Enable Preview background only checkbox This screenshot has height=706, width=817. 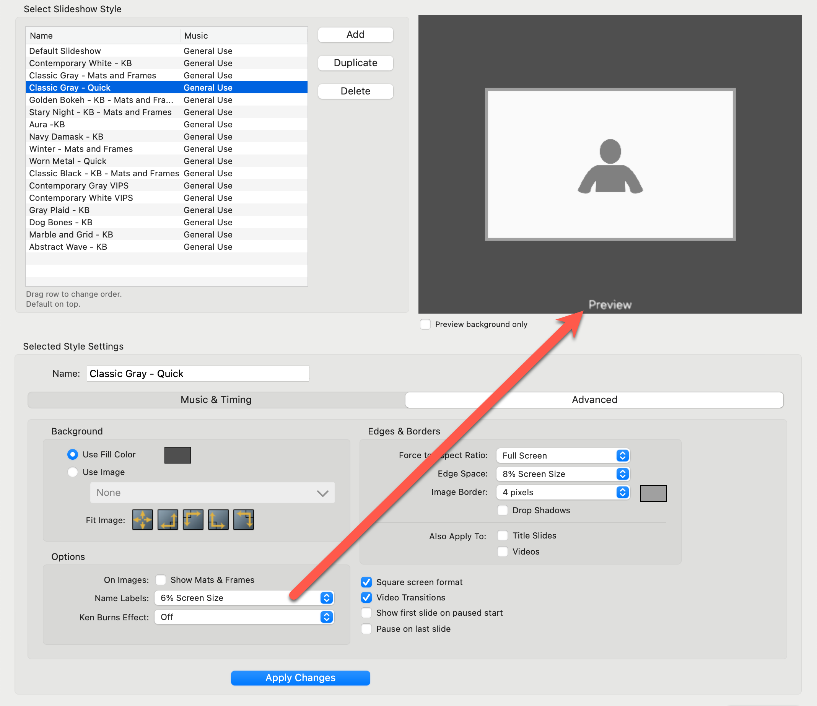coord(425,324)
